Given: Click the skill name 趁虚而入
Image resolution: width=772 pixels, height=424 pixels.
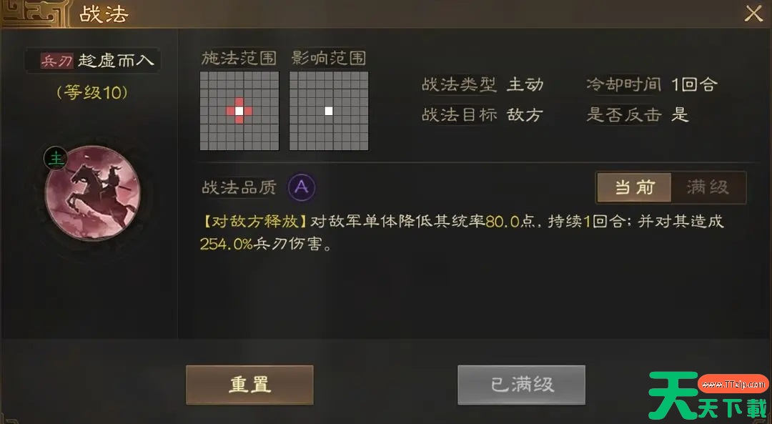Looking at the screenshot, I should (x=117, y=61).
